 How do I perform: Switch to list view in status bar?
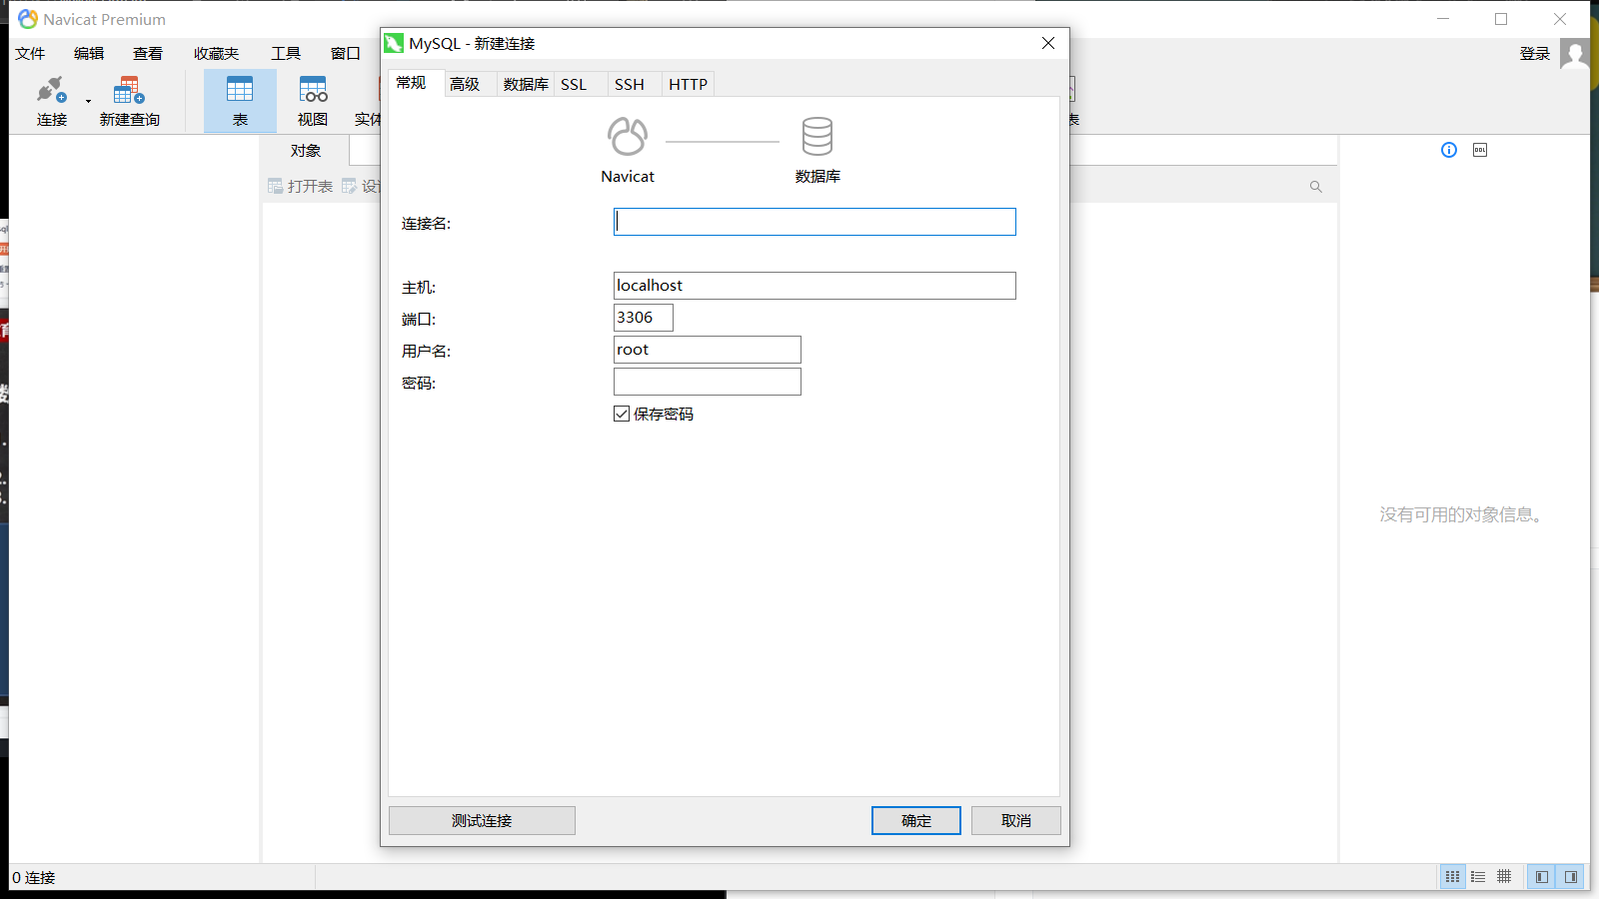click(1452, 877)
